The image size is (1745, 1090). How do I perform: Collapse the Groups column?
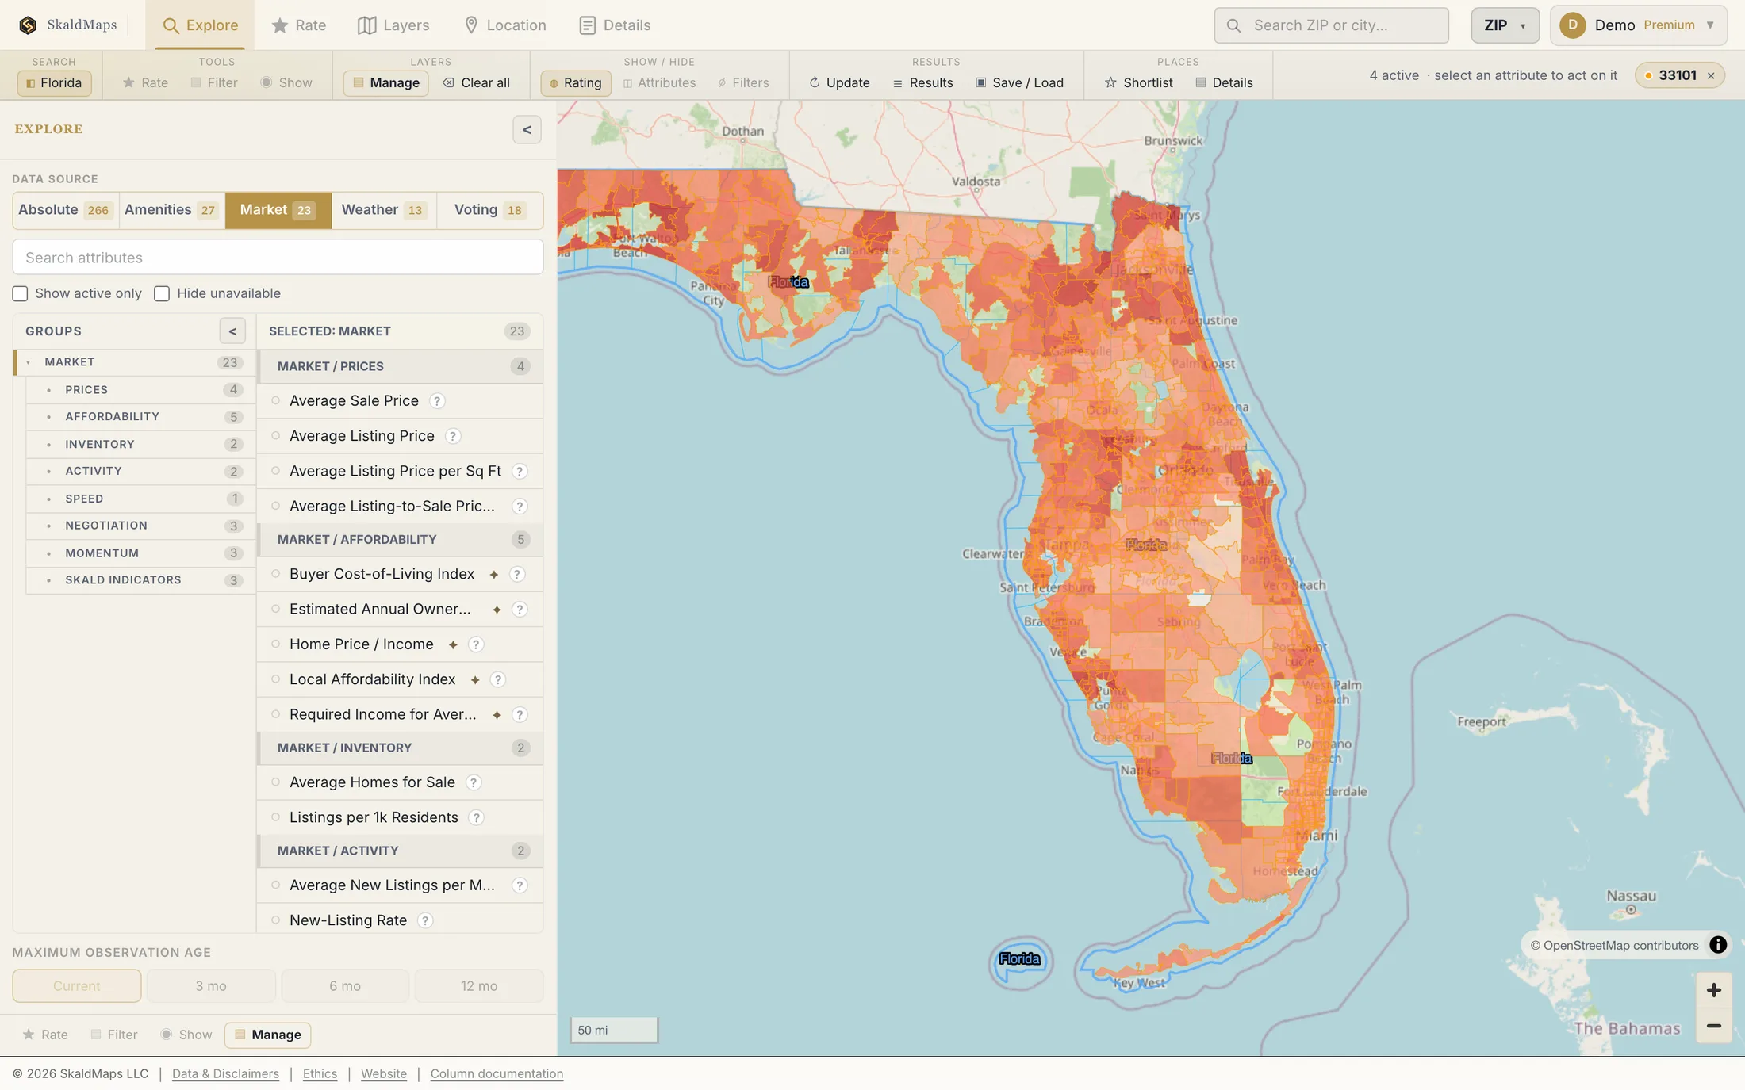[x=232, y=331]
